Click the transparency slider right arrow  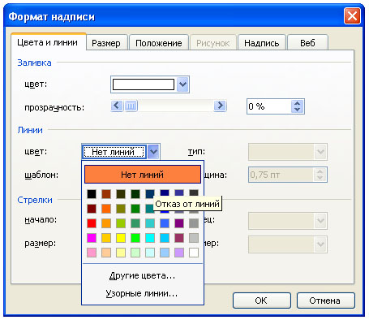pyautogui.click(x=220, y=106)
